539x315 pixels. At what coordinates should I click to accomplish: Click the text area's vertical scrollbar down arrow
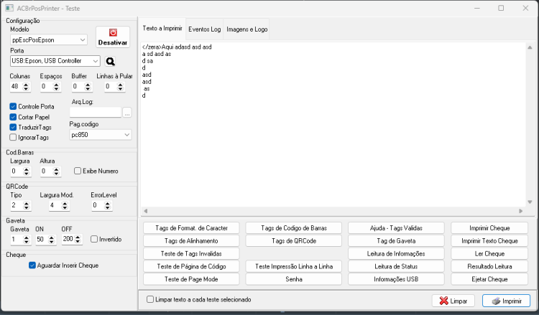(x=530, y=202)
